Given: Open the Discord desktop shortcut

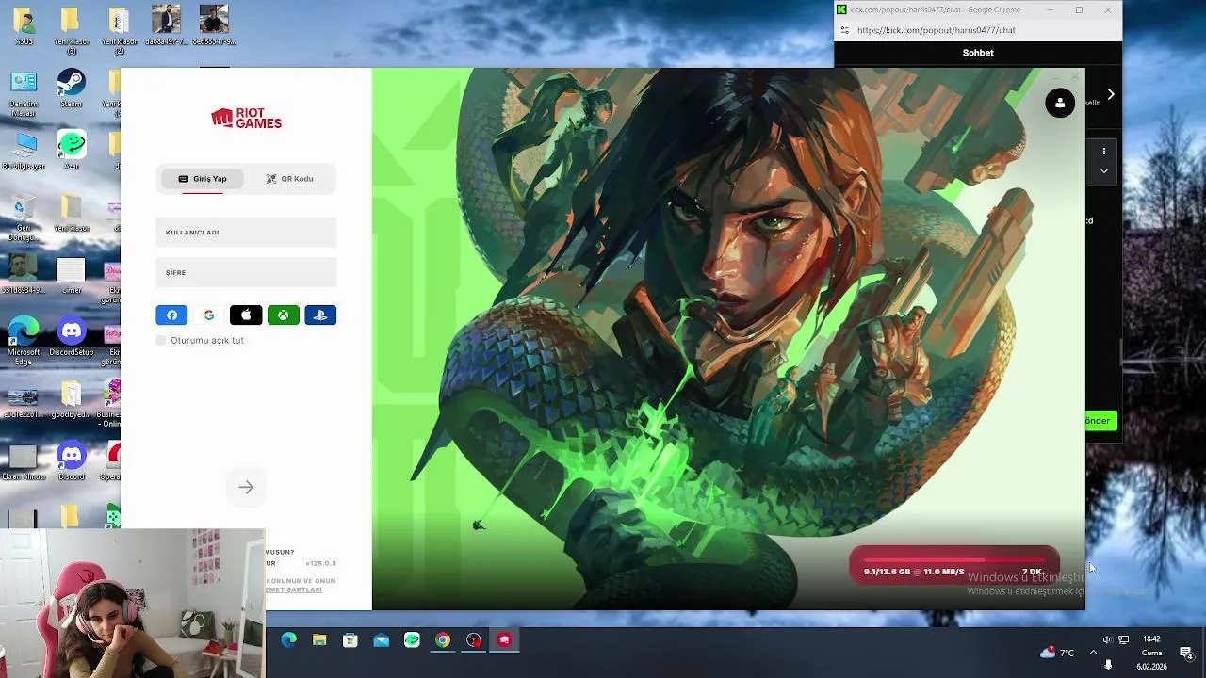Looking at the screenshot, I should tap(72, 461).
